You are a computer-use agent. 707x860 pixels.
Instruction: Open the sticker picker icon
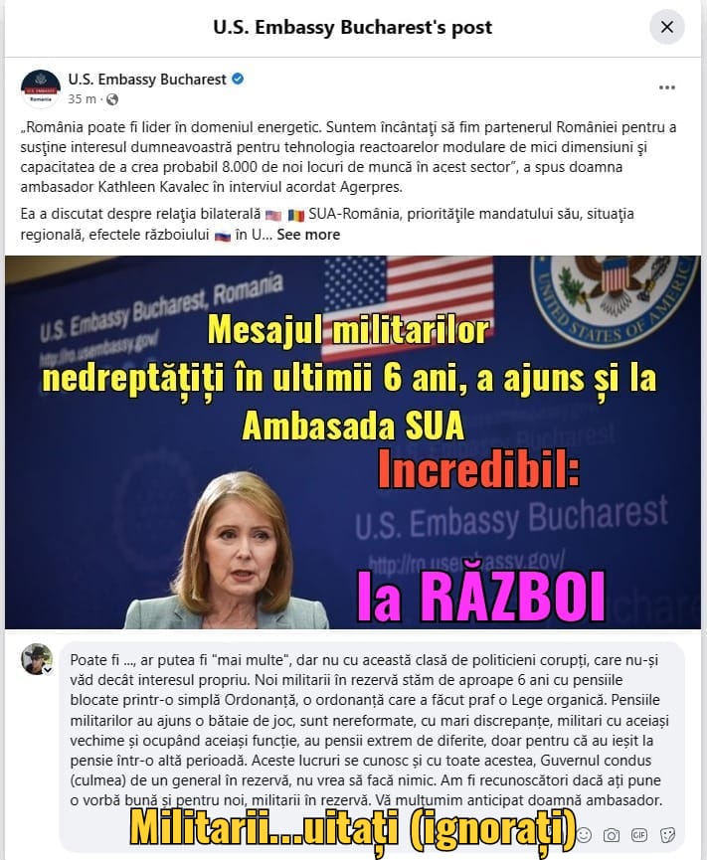(667, 835)
